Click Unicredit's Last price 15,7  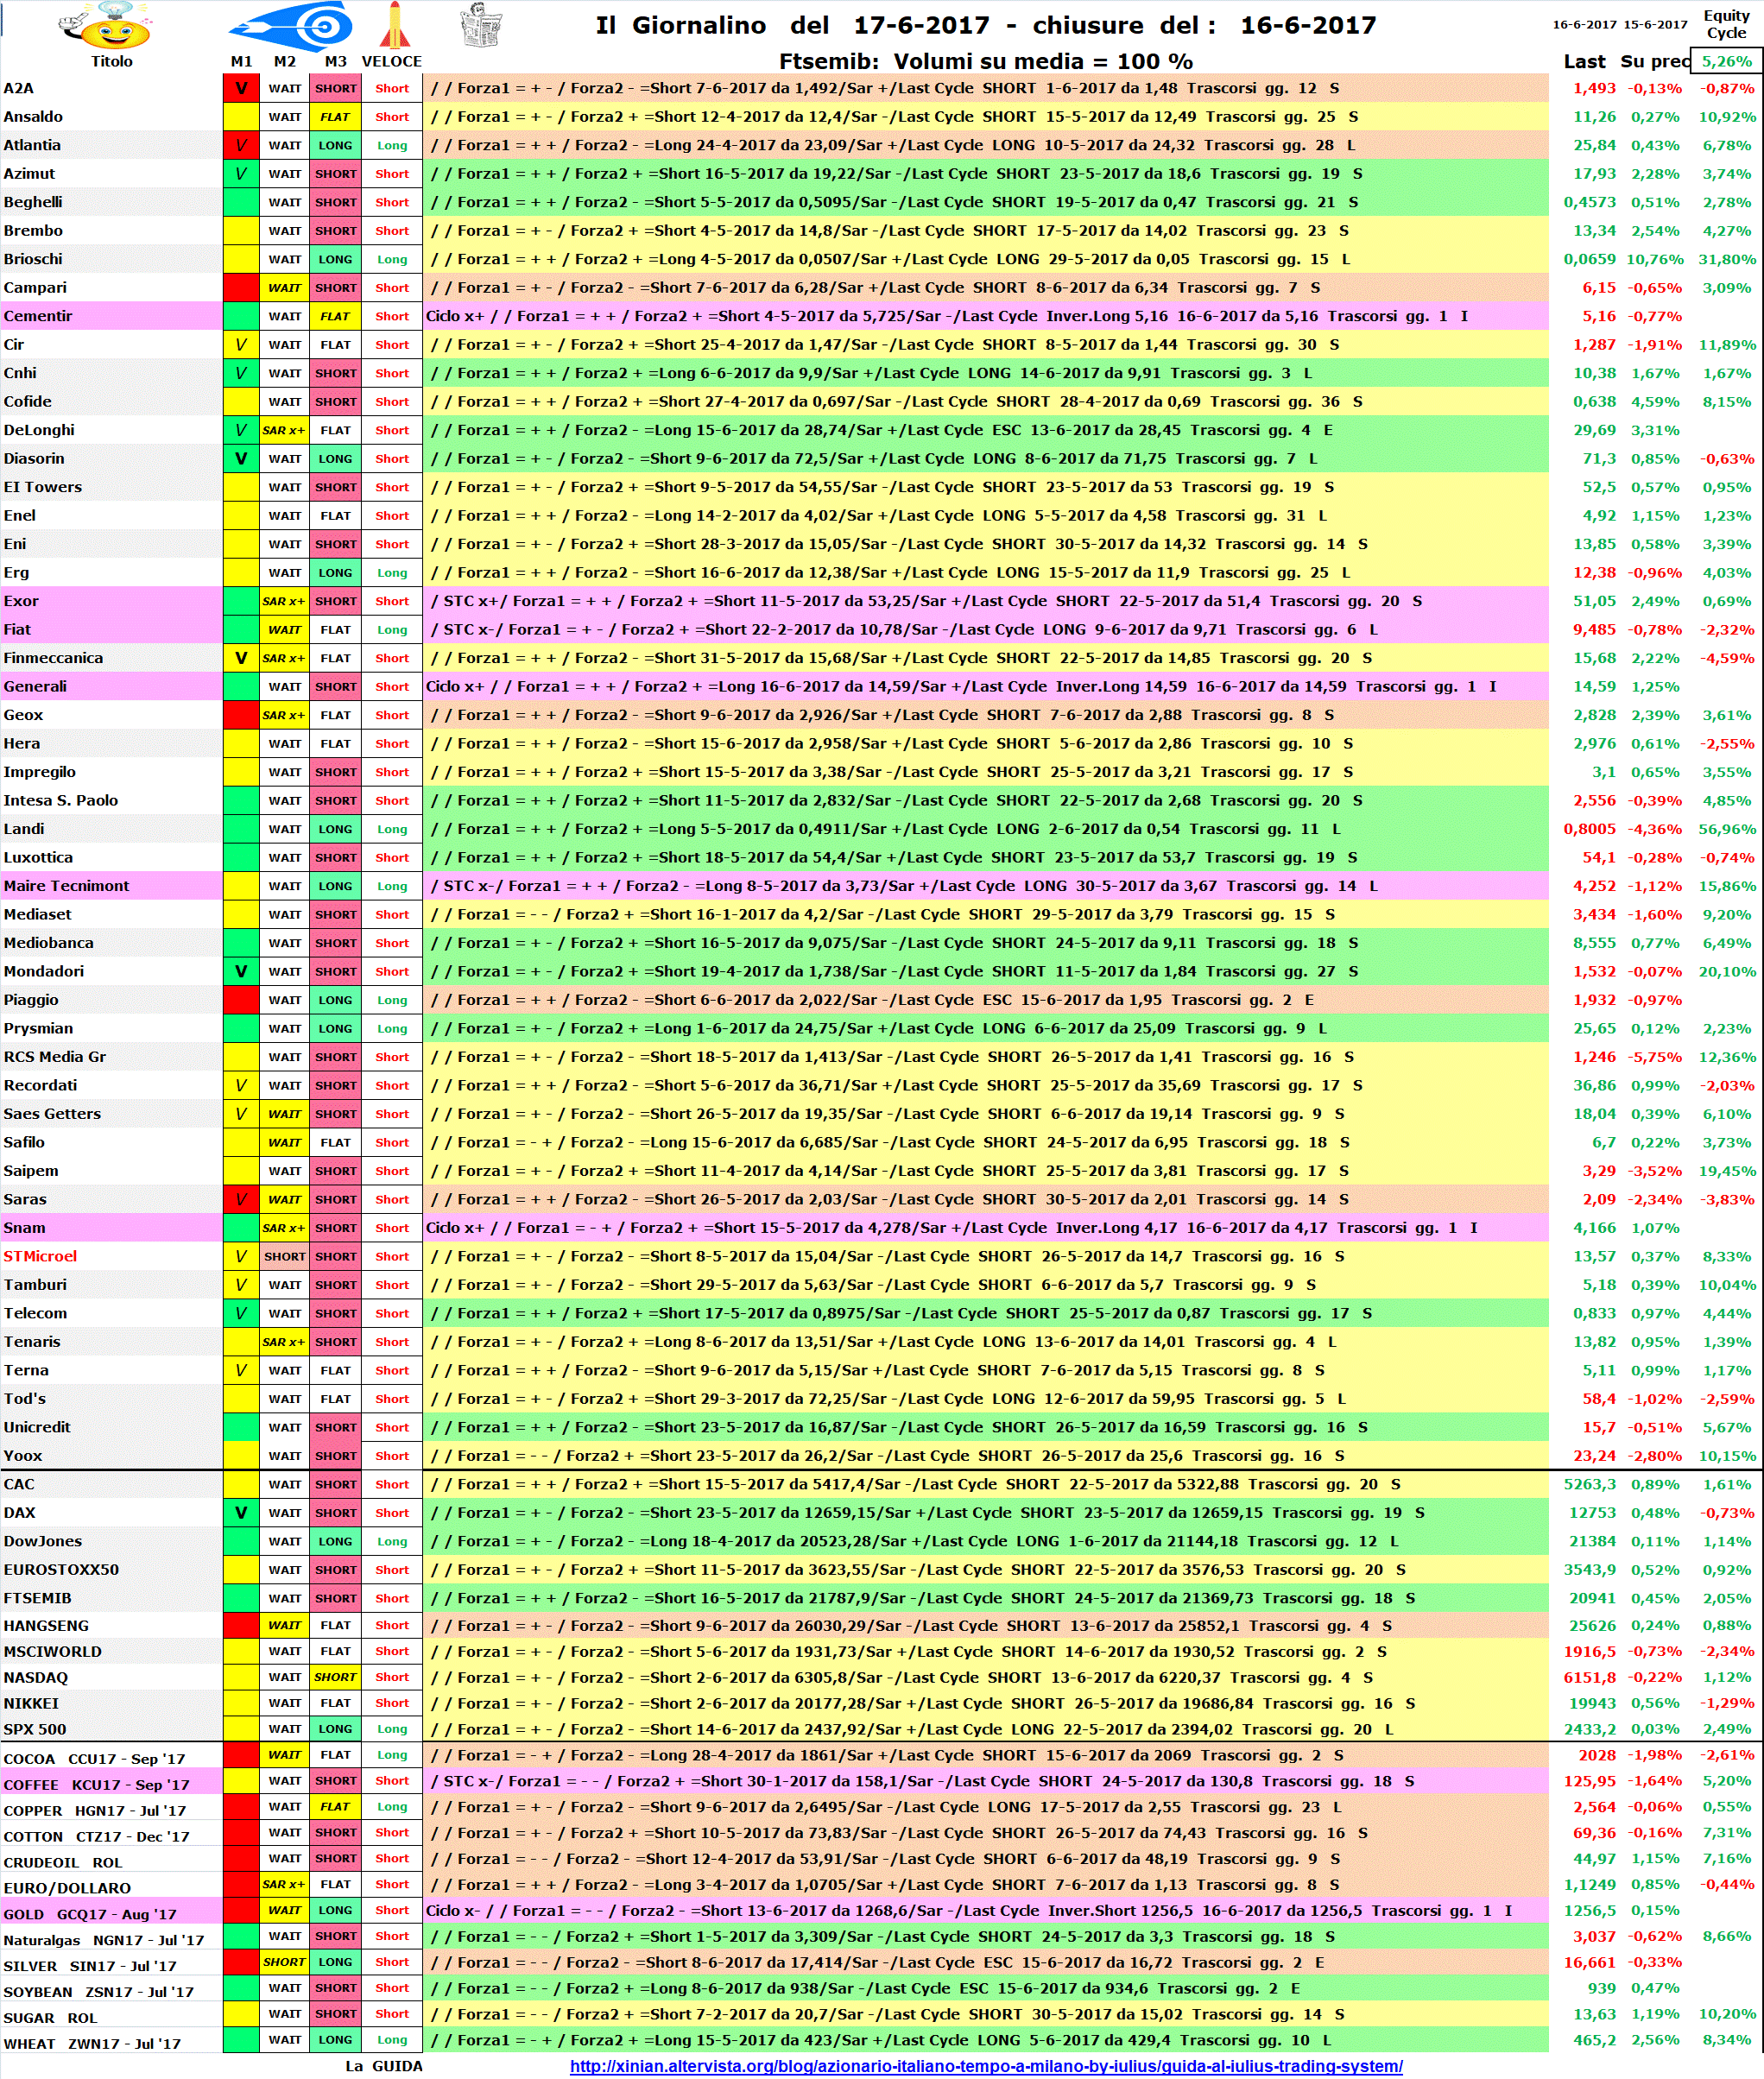(x=1599, y=1427)
